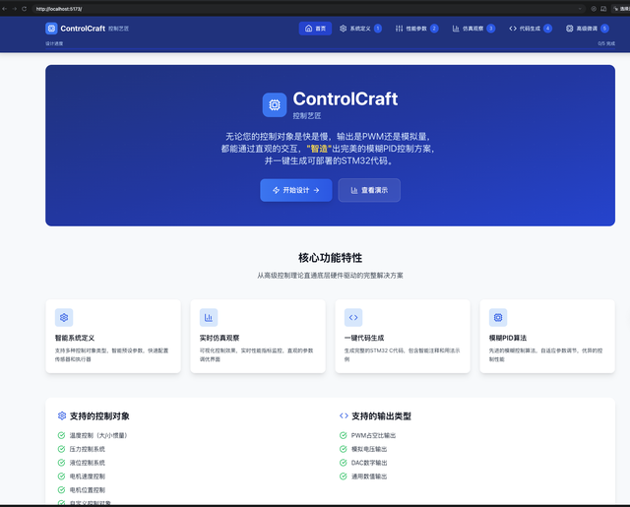630x507 pixels.
Task: Select the 首页 home tab
Action: [315, 29]
